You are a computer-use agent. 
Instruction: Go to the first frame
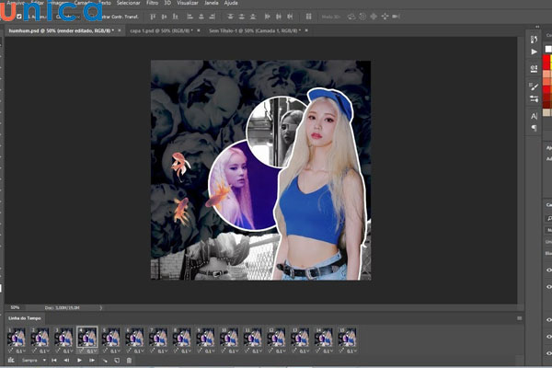(x=54, y=361)
